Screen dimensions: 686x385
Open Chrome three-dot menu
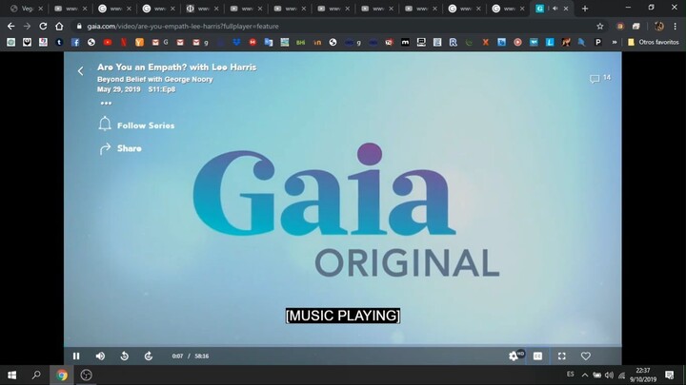tap(676, 27)
